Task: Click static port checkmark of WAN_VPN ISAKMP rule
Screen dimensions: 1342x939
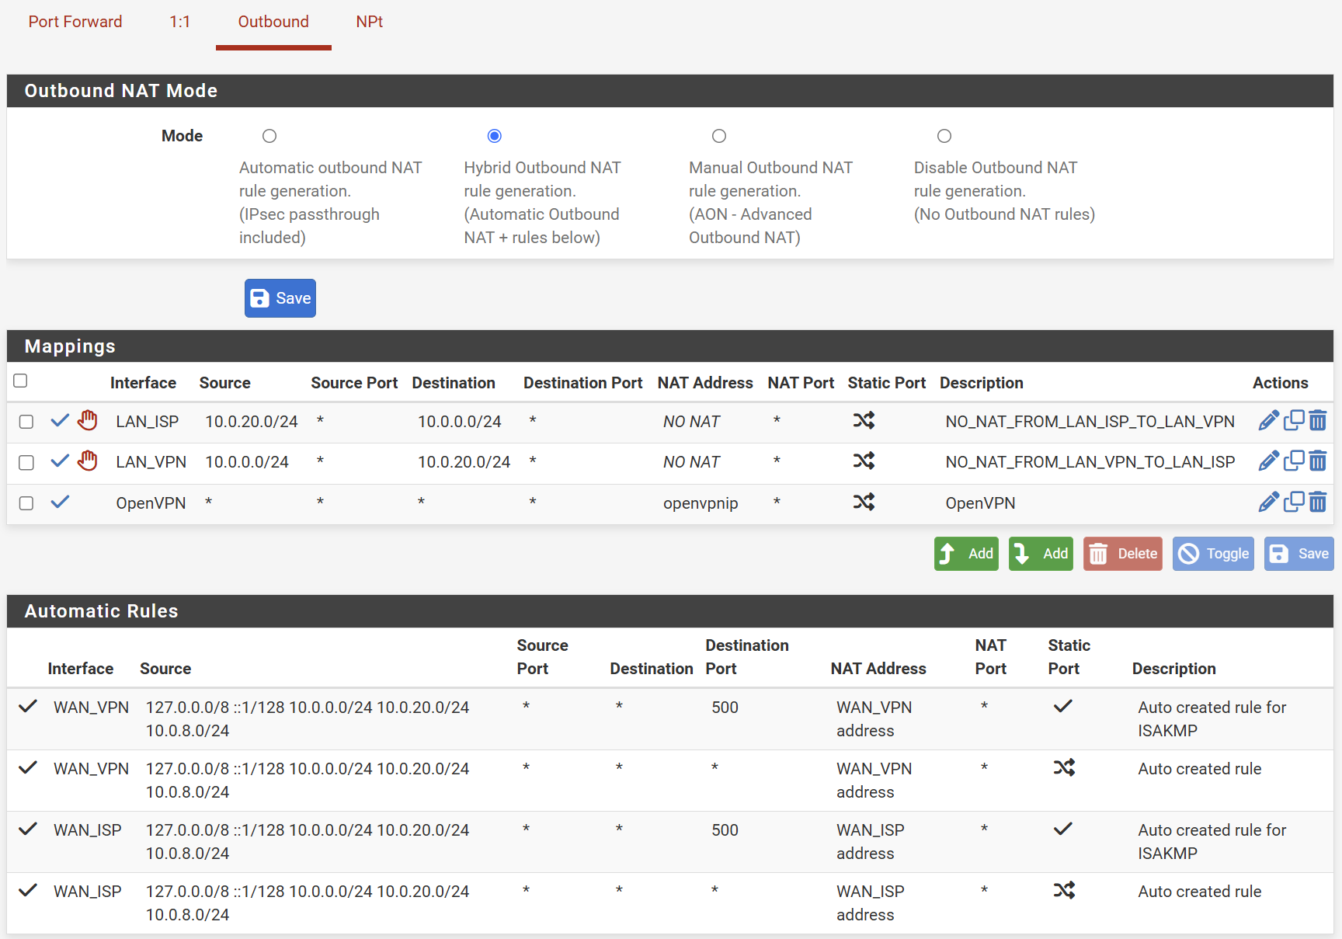Action: point(1063,706)
